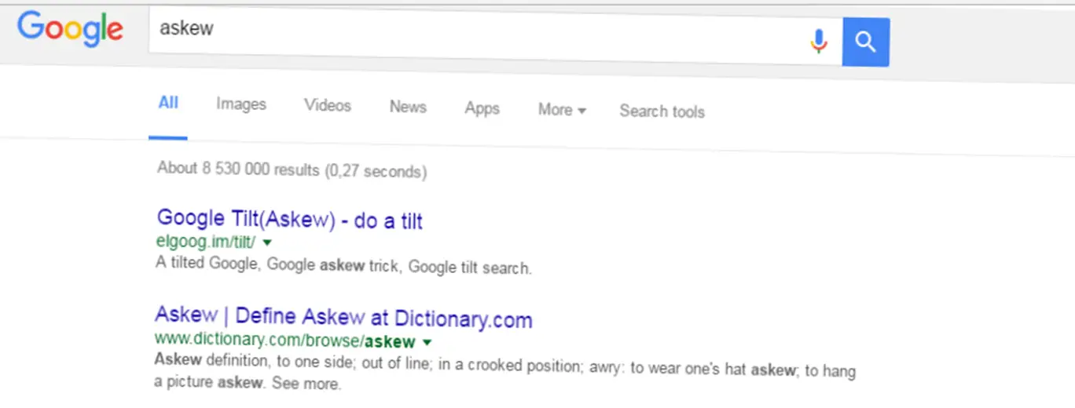Open Search tools options
The height and width of the screenshot is (408, 1075).
(662, 111)
